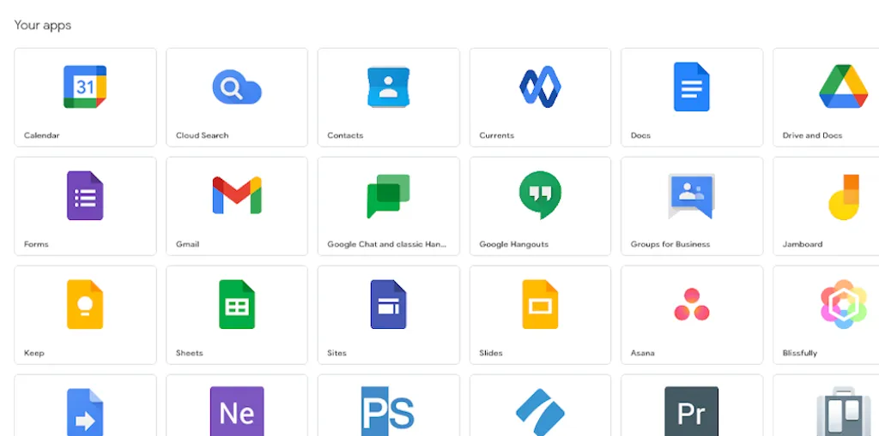Click the Docs label text
The height and width of the screenshot is (436, 879).
(640, 134)
